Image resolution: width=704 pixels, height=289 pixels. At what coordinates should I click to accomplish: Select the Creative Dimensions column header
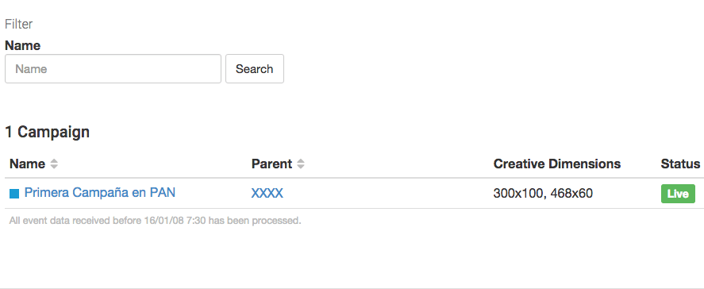click(x=556, y=164)
